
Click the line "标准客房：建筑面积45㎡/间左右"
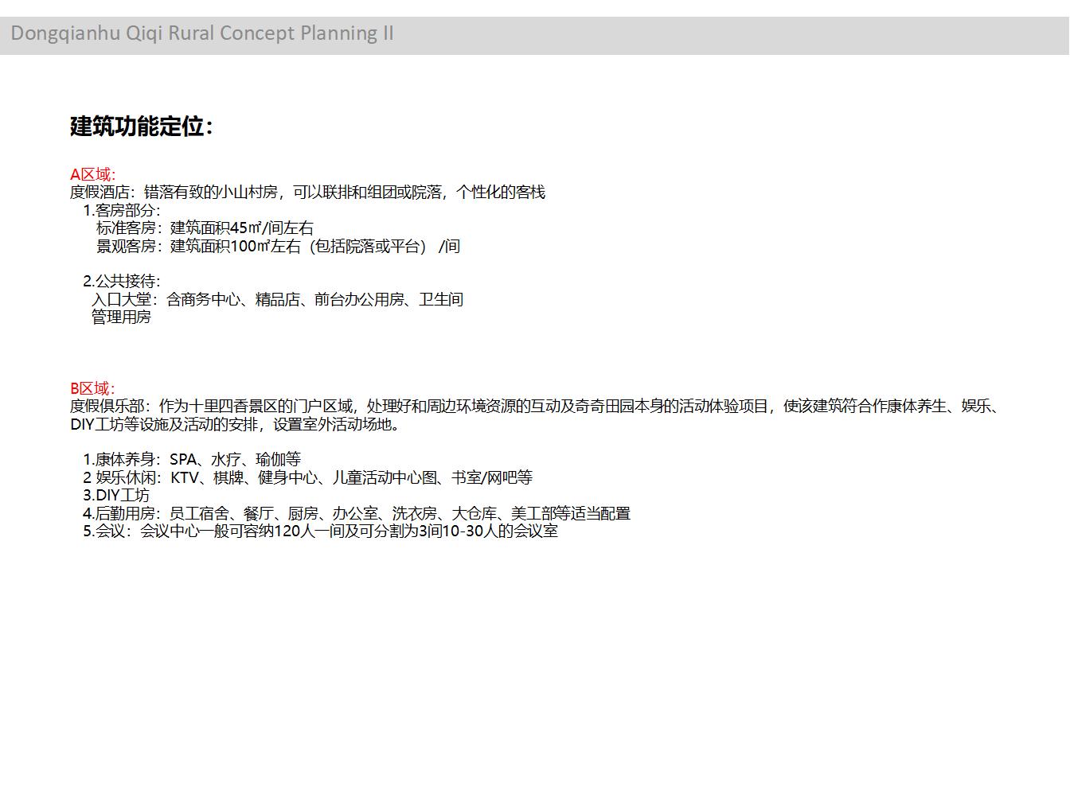tap(205, 228)
